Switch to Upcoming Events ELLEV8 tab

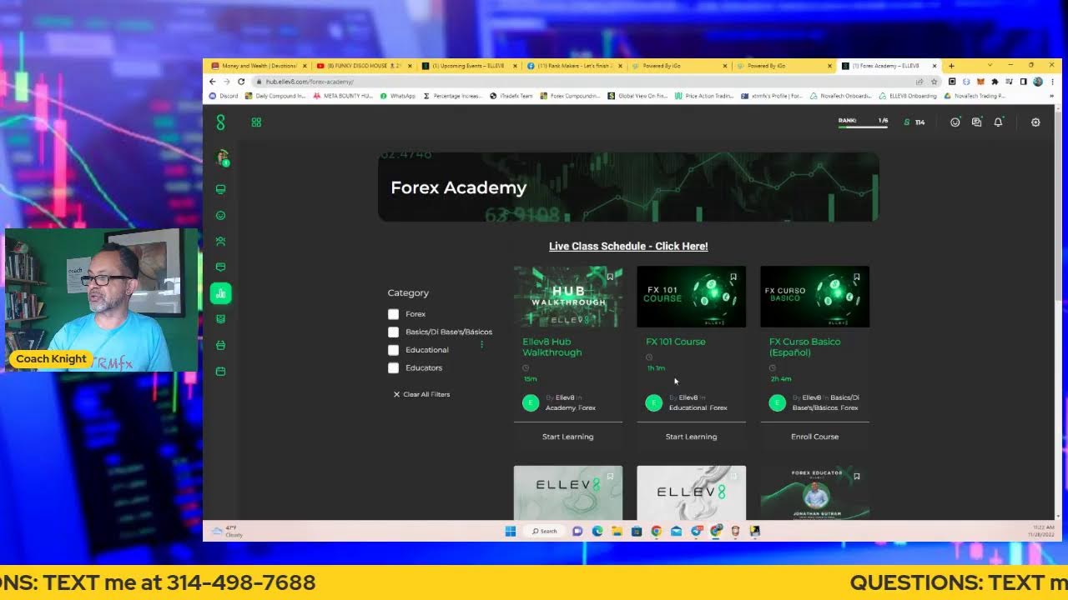coord(469,66)
